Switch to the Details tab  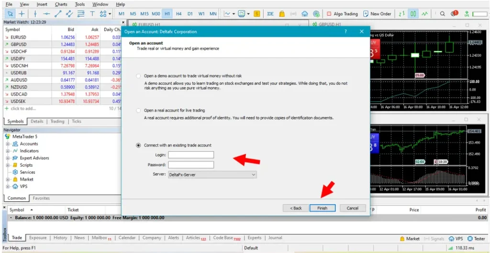coord(37,122)
